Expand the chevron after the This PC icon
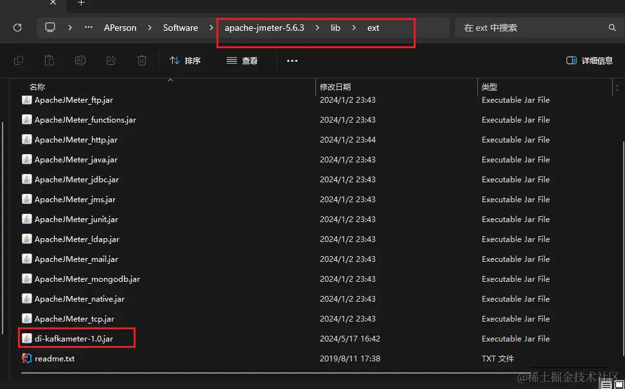This screenshot has height=389, width=625. coord(70,28)
